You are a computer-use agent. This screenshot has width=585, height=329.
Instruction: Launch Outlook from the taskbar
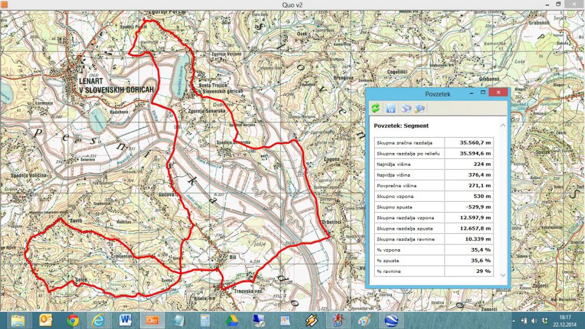[x=46, y=320]
